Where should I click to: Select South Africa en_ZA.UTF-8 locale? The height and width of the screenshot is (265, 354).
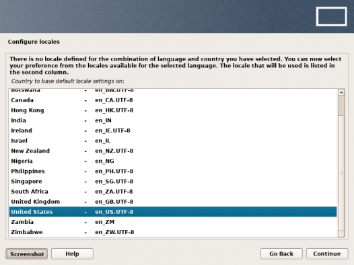(x=173, y=192)
